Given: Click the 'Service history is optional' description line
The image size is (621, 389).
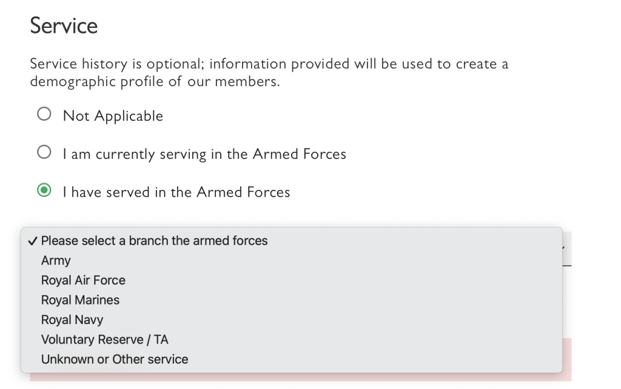Looking at the screenshot, I should click(269, 64).
